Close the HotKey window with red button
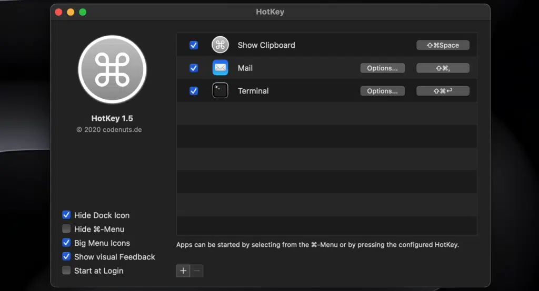This screenshot has width=539, height=291. (58, 12)
